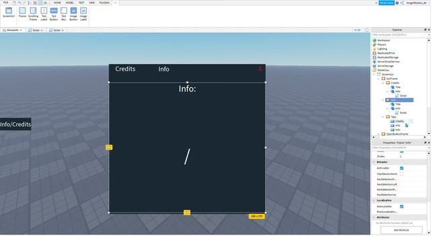Click Explorer vertical scrollbar down arrow

coord(429,134)
